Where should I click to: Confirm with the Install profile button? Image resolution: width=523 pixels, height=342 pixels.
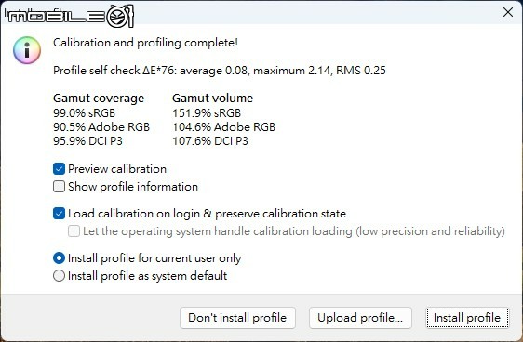point(467,318)
